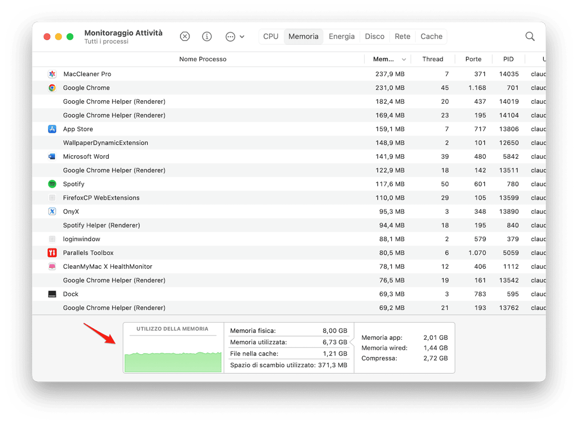Click the Tutti i processi subtitle
The image size is (578, 424).
point(106,42)
